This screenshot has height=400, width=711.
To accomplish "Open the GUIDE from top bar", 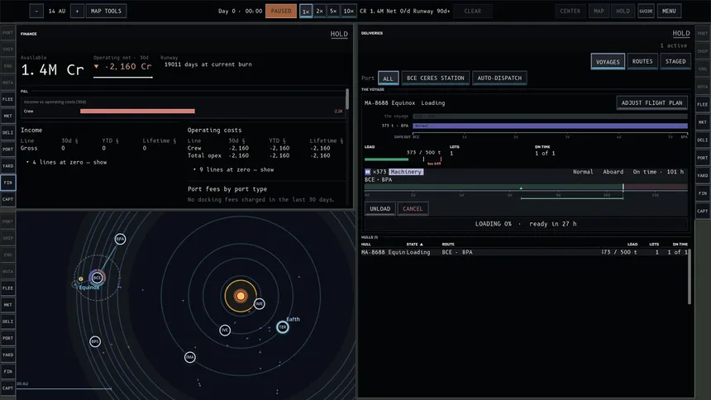I will (647, 11).
